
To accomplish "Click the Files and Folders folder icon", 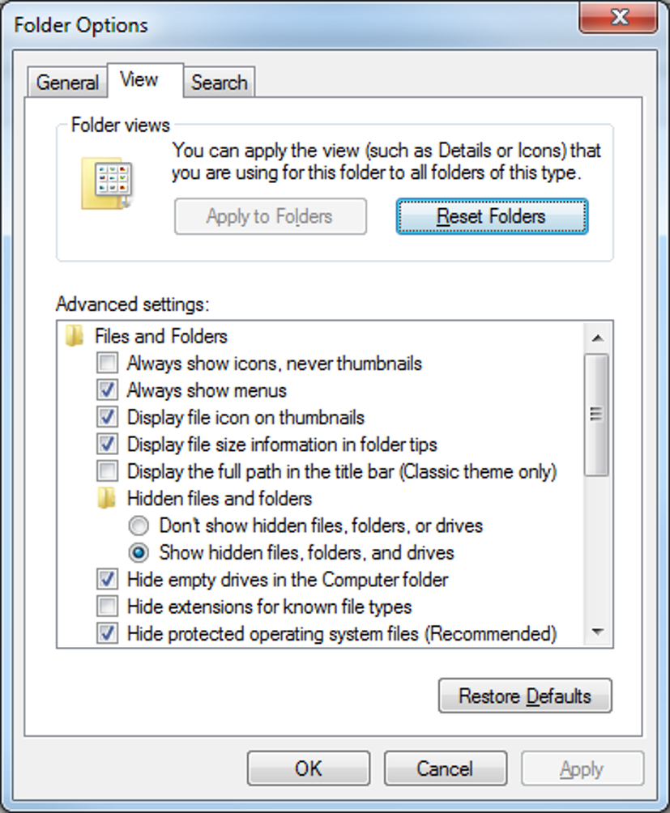I will click(x=75, y=336).
